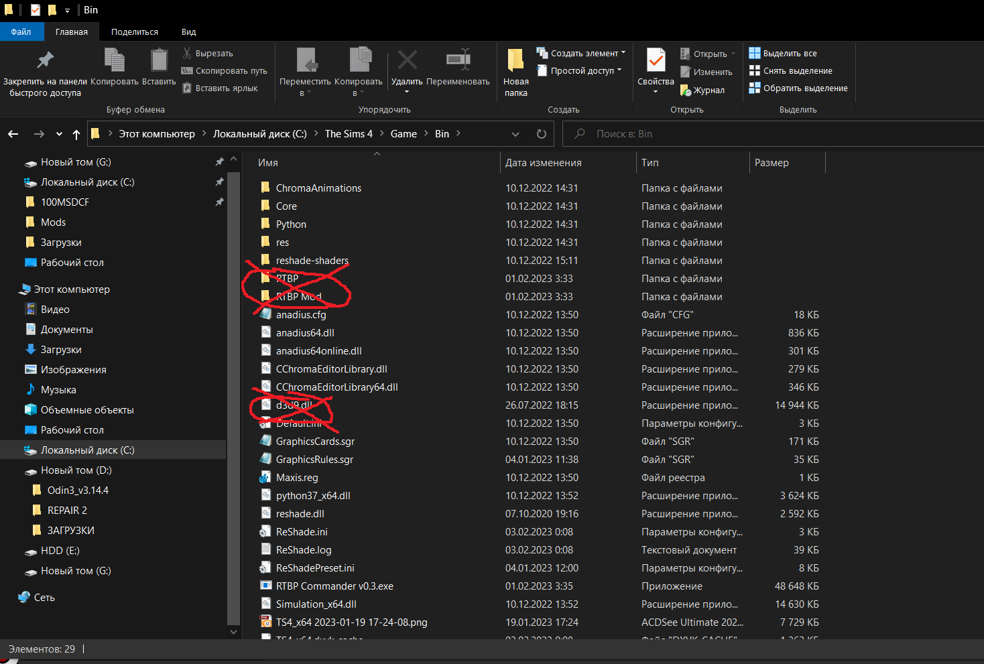The width and height of the screenshot is (984, 664).
Task: Click Открыть in the ribbon
Action: [708, 54]
